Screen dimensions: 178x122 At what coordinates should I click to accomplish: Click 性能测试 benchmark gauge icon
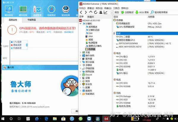pos(52,10)
